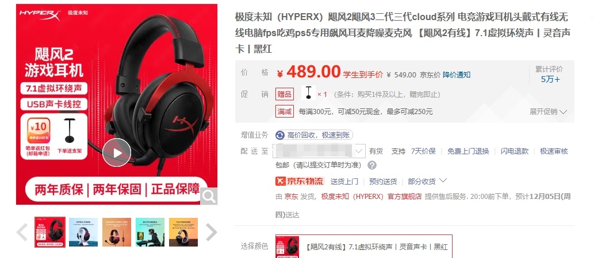
Task: Open the magnifier zoom icon on product image
Action: tap(209, 196)
